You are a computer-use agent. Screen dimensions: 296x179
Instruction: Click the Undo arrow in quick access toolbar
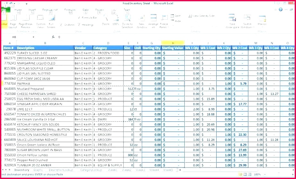[11, 4]
